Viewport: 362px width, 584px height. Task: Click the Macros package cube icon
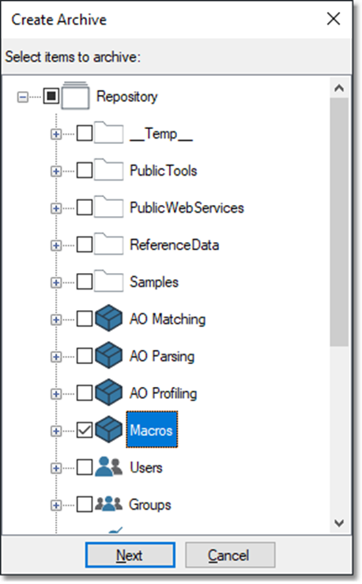click(x=108, y=430)
